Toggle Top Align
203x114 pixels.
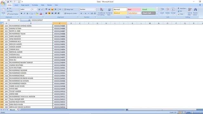[46, 9]
